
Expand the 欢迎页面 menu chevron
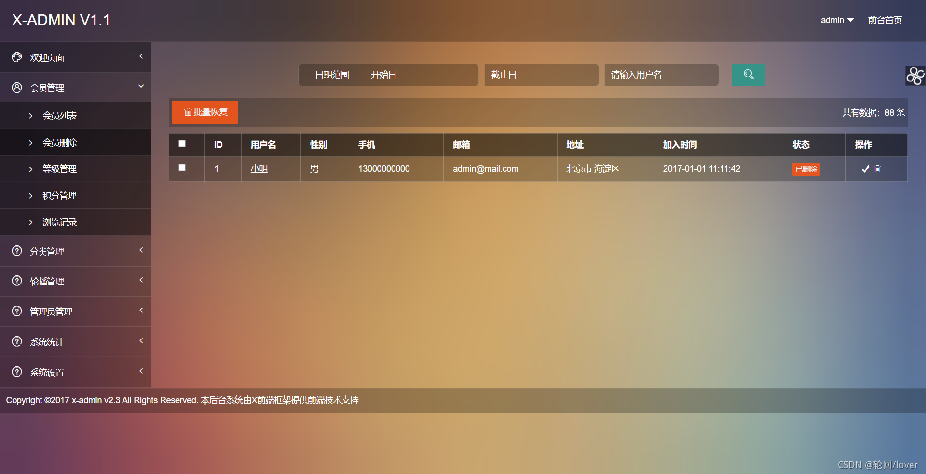click(x=141, y=56)
